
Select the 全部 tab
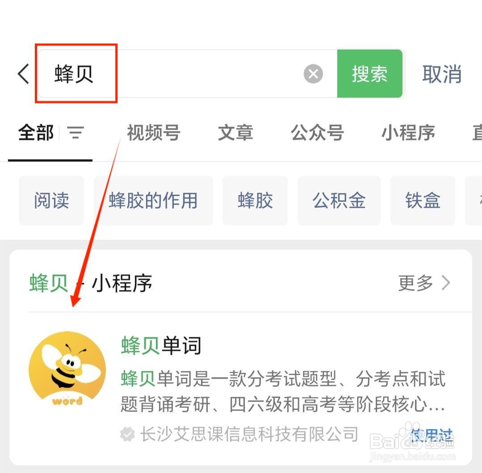36,133
